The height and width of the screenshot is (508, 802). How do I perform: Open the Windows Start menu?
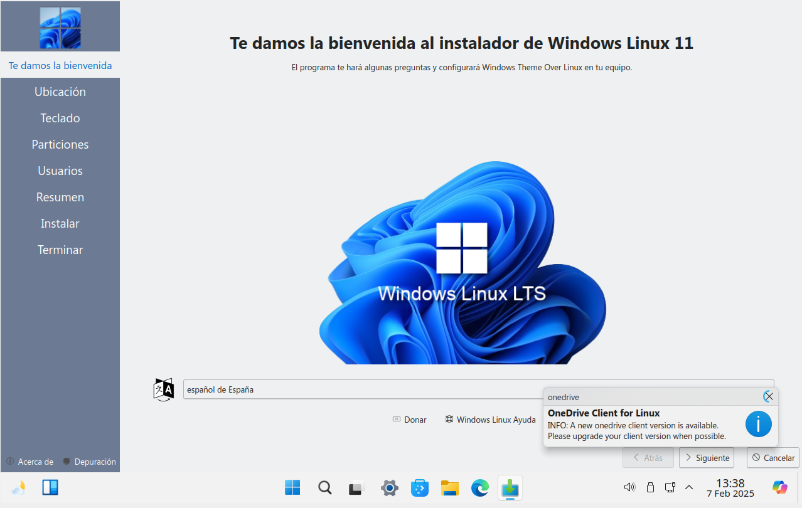point(292,487)
